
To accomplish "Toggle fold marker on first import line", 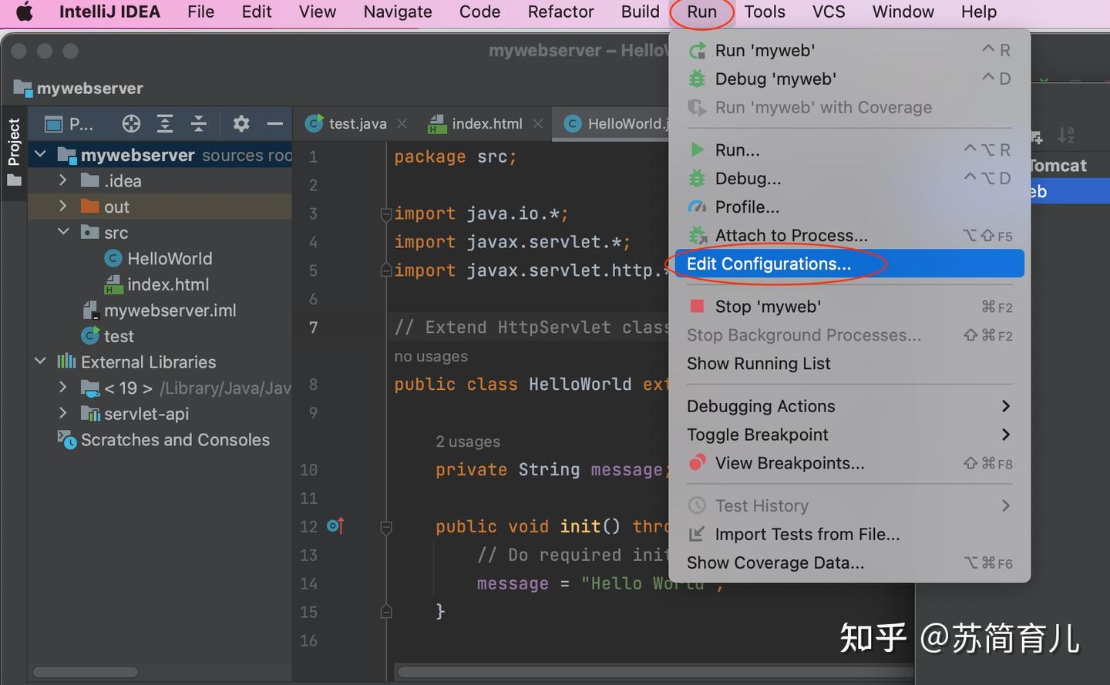I will [386, 214].
